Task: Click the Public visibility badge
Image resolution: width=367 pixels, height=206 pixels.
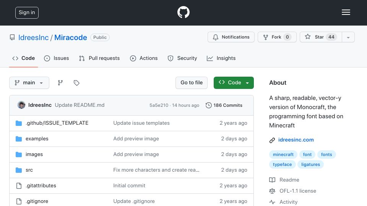Action: pos(100,37)
